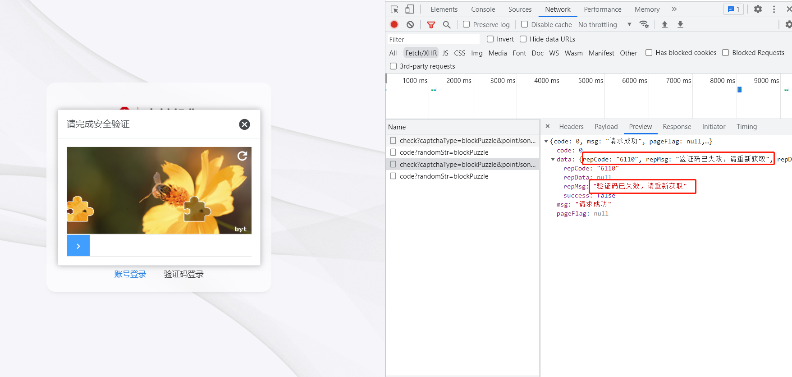
Task: Switch to the Console tab
Action: (483, 9)
